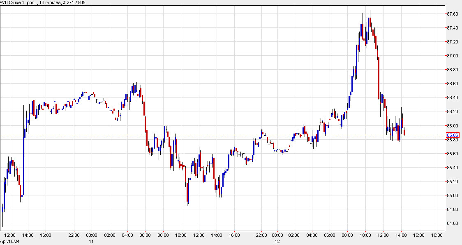
Task: Click the horizontal time axis area
Action: (226, 236)
